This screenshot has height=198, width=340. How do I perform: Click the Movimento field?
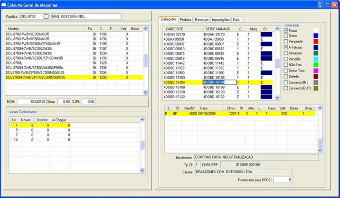point(256,157)
